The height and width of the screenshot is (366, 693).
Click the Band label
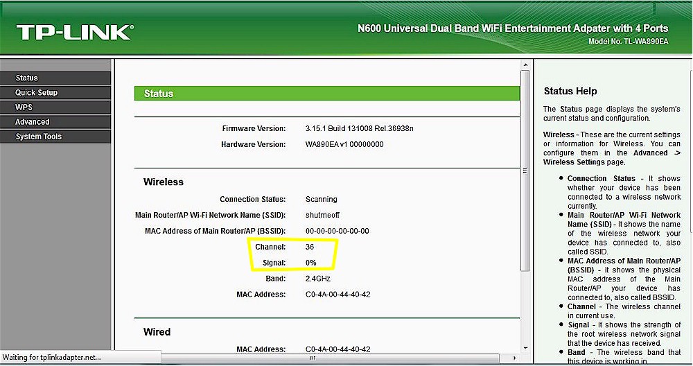[276, 279]
